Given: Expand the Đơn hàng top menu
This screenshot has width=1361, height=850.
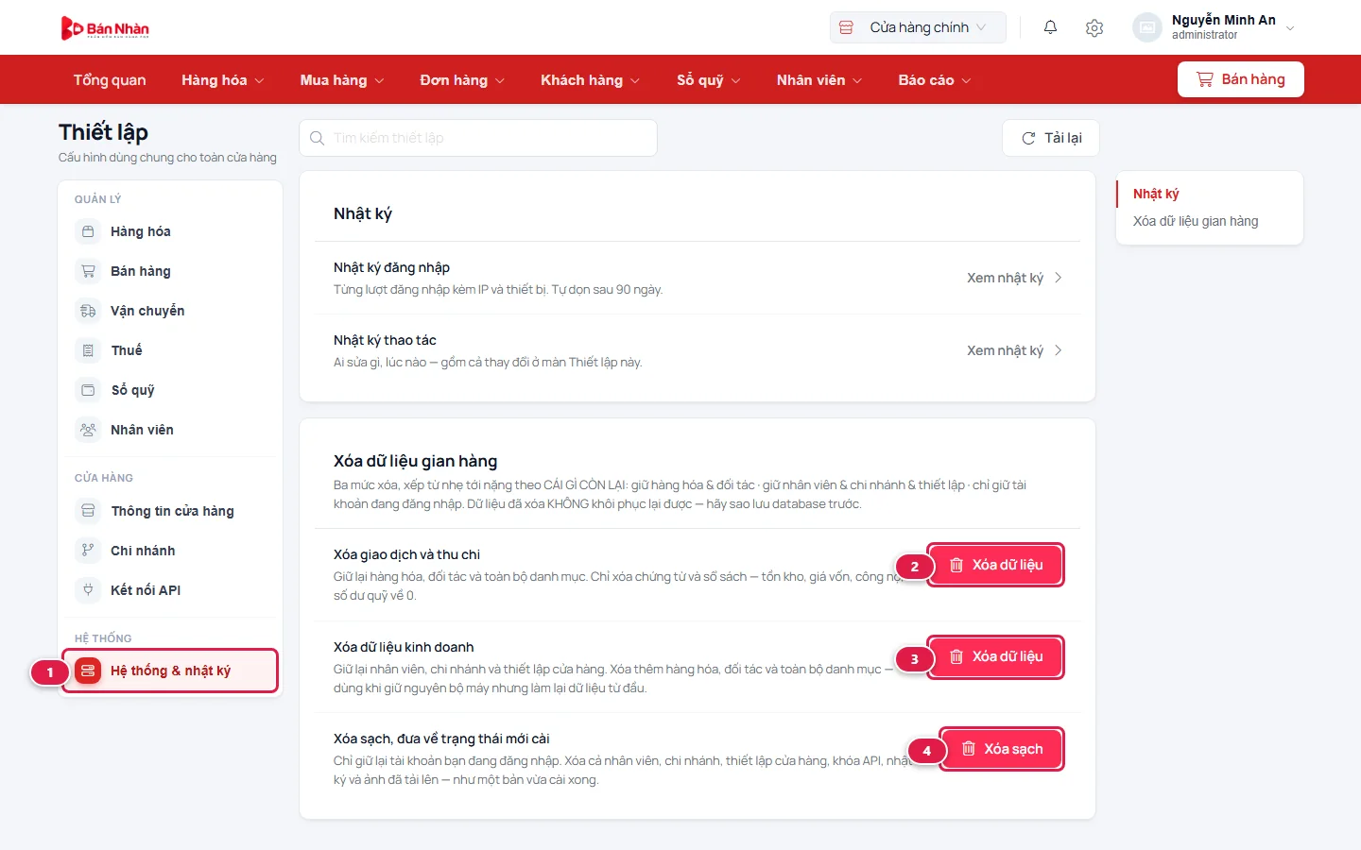Looking at the screenshot, I should (462, 80).
